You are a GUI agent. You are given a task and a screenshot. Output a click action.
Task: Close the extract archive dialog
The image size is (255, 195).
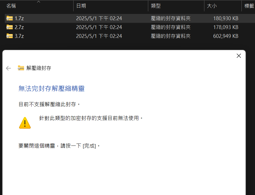pos(239,56)
